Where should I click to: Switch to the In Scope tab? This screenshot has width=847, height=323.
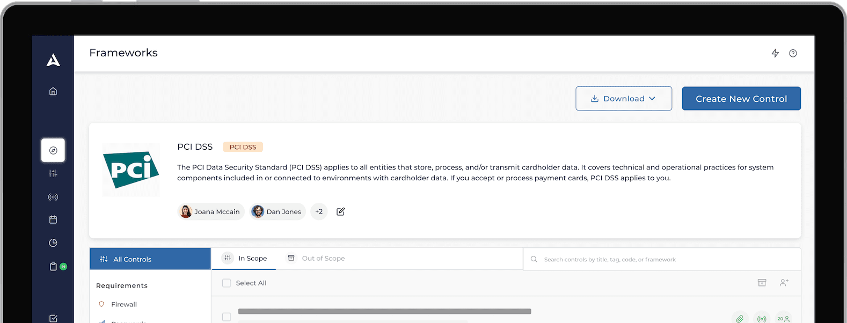[x=245, y=258]
